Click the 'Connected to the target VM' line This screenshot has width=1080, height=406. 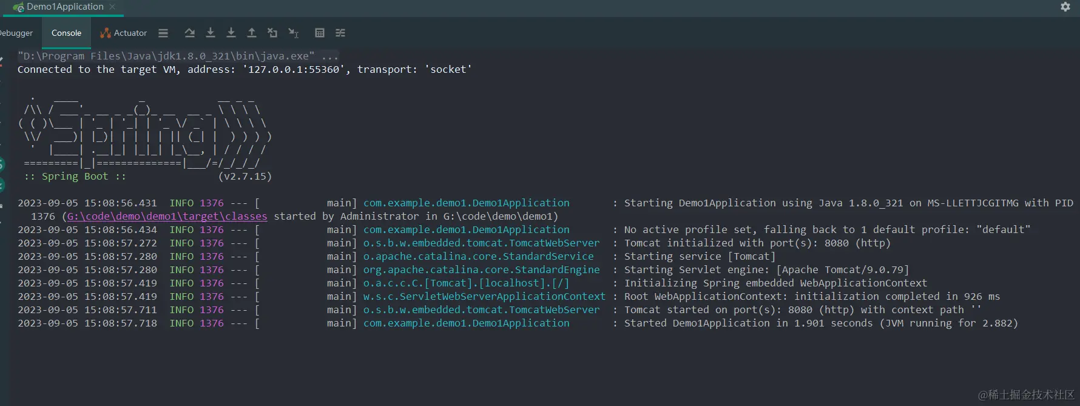[x=245, y=69]
